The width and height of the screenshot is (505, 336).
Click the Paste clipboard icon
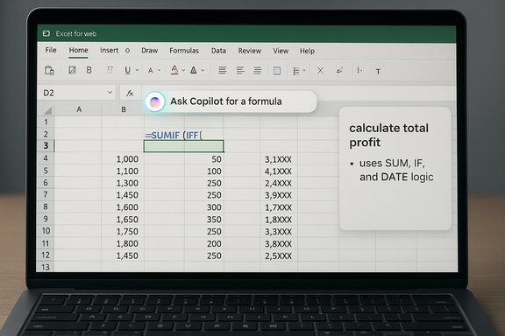click(49, 70)
